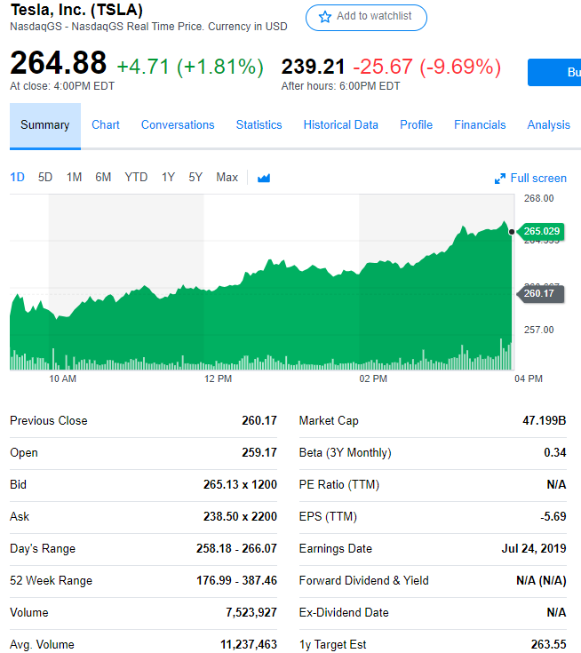
Task: Show the Max chart range
Action: 227,178
